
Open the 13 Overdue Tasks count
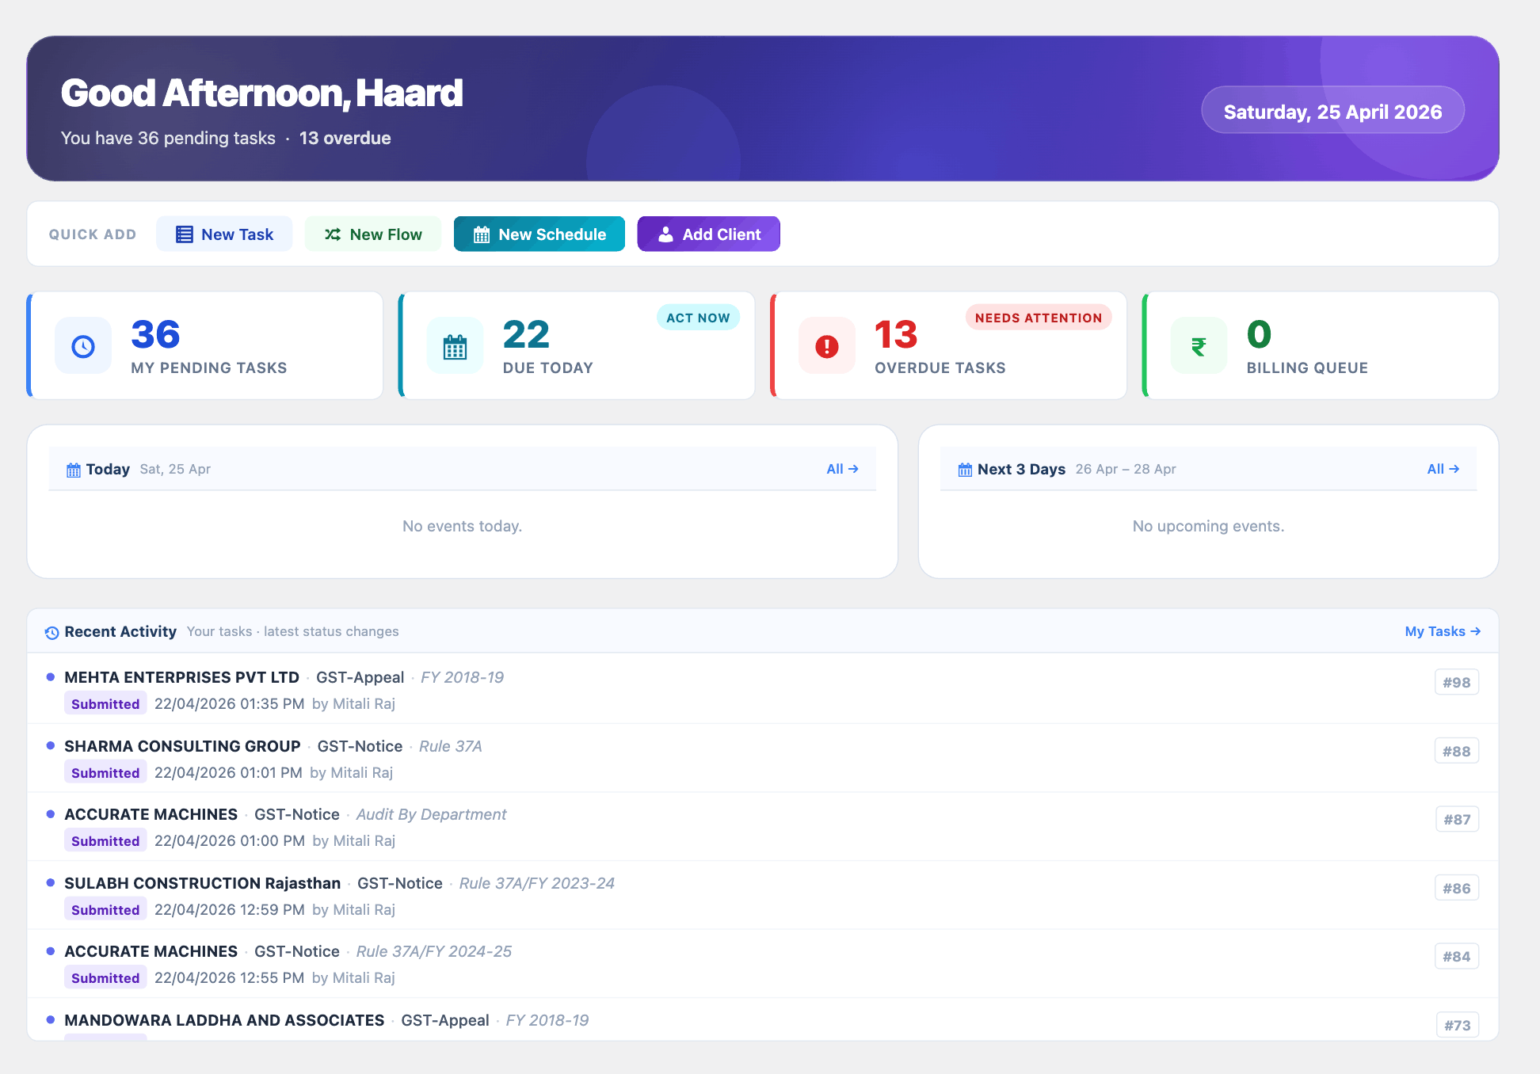[896, 334]
